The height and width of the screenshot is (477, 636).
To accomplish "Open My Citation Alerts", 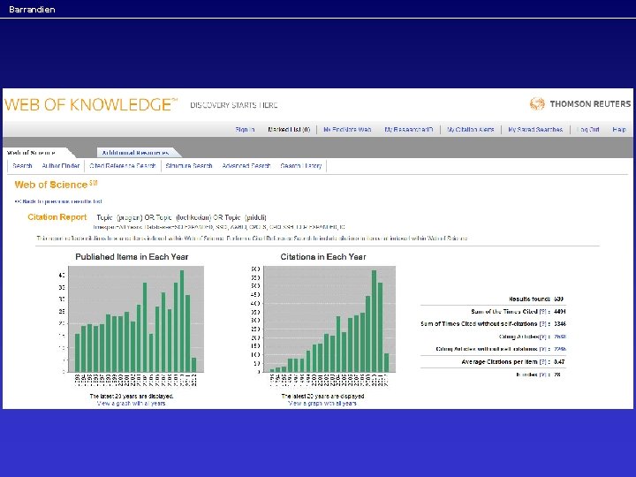I will coord(471,129).
